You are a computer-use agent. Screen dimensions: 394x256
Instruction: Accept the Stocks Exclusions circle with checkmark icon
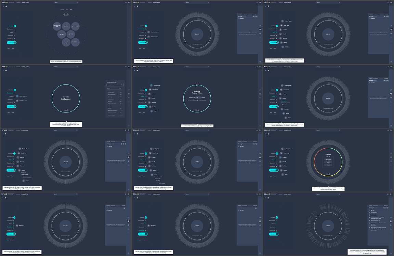[64, 110]
